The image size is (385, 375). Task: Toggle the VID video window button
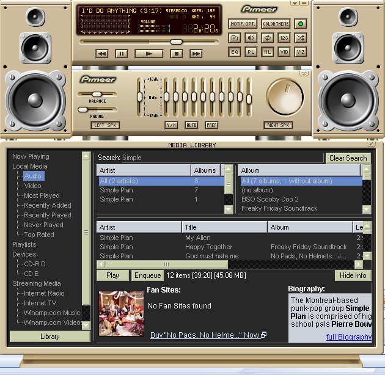click(x=284, y=52)
